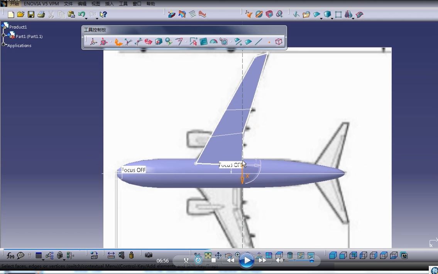The height and width of the screenshot is (274, 438).
Task: Expand the Applications tree node
Action: tap(3, 44)
